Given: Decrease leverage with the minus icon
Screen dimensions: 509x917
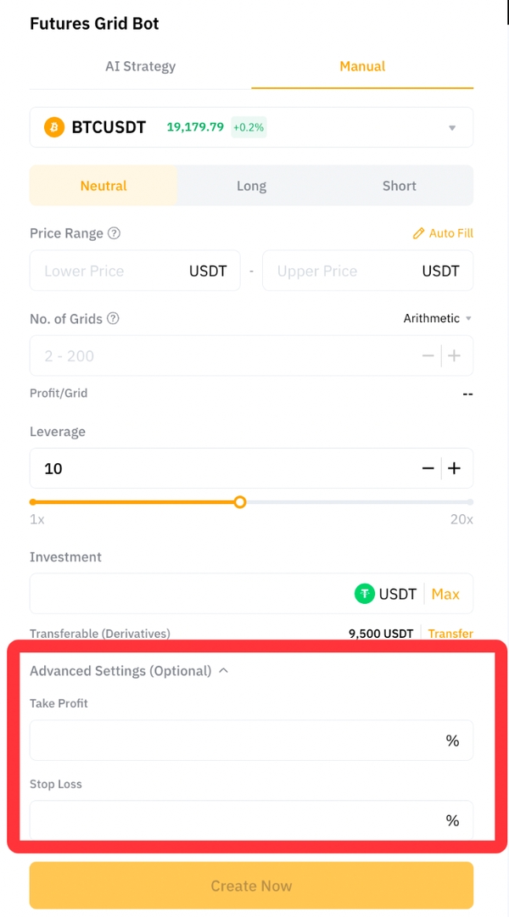Looking at the screenshot, I should pyautogui.click(x=428, y=468).
